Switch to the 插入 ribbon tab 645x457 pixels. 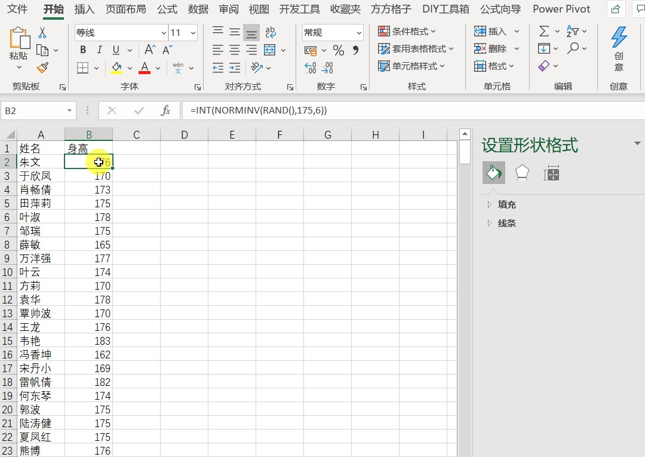[x=84, y=10]
